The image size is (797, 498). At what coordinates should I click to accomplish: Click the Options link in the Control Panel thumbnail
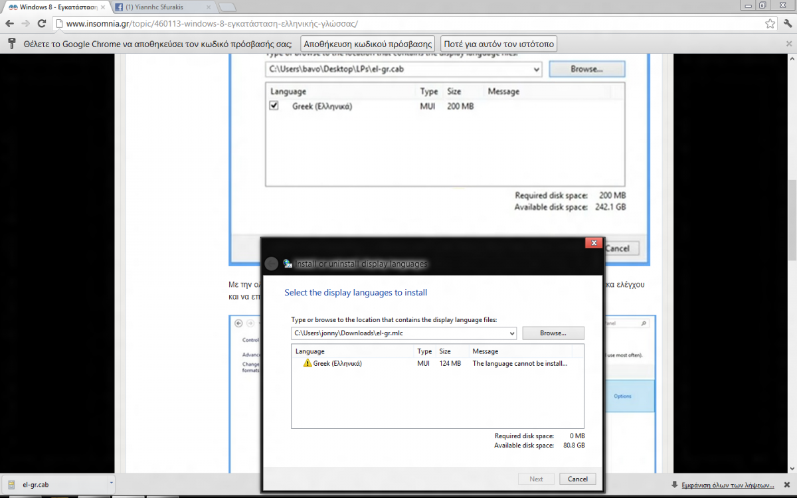(622, 396)
